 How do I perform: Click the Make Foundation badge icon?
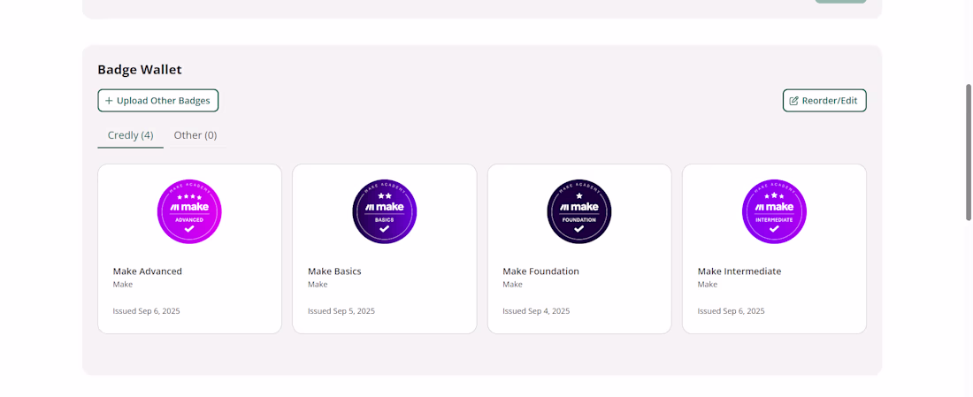pos(579,212)
